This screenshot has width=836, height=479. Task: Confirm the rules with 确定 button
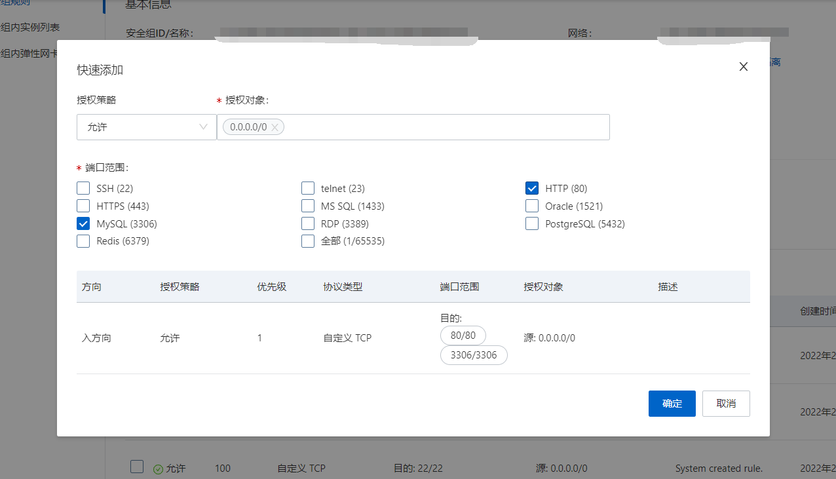(672, 403)
